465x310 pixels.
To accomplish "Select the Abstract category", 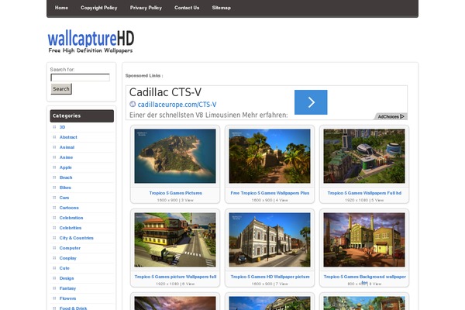I will point(68,137).
